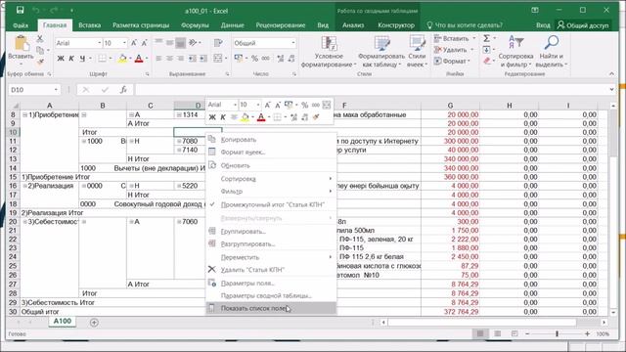This screenshot has height=352, width=626.
Task: Click the Paste (Вставить) clipboard icon
Action: point(22,44)
